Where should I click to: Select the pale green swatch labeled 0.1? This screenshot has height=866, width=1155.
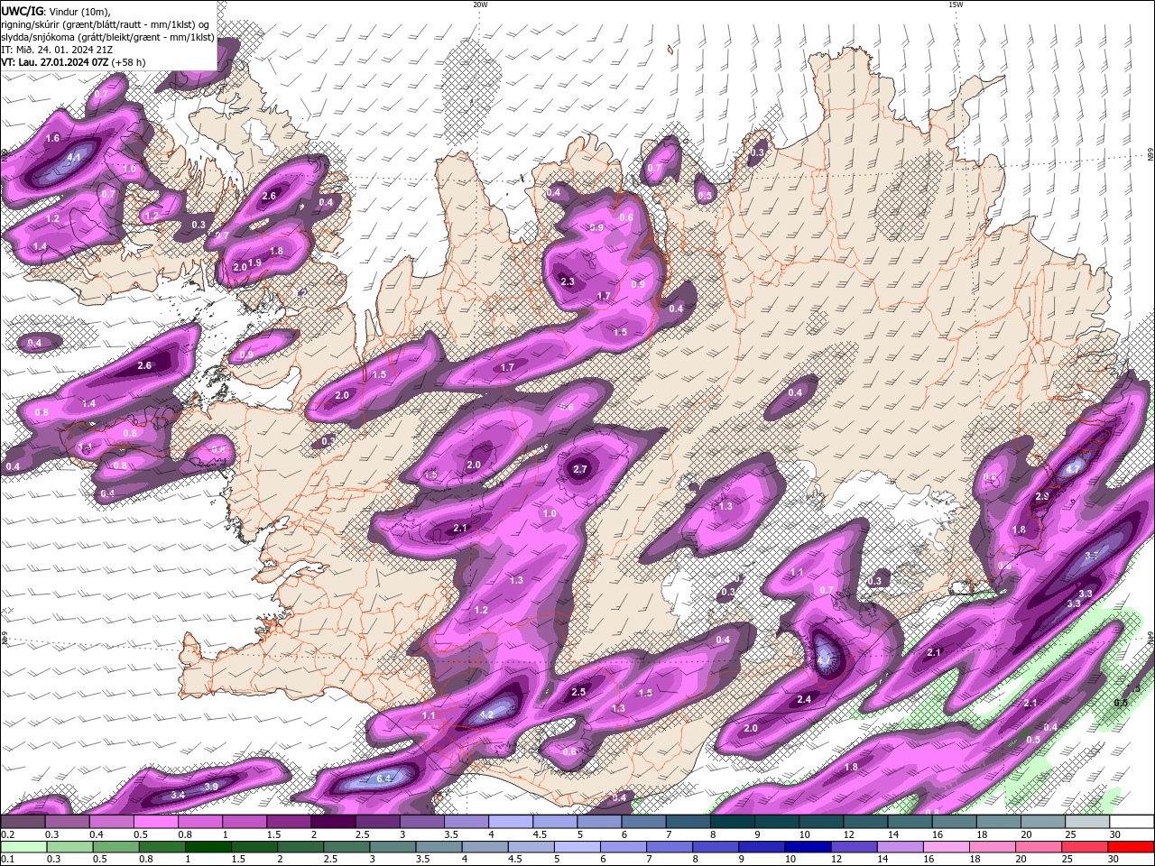(23, 847)
